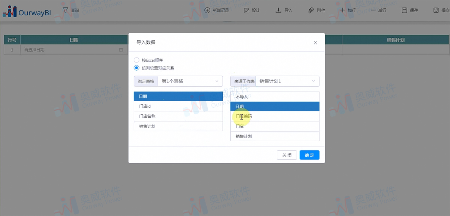This screenshot has height=216, width=450.
Task: Open the 绑定表格 dropdown showing 第1个表格
Action: click(x=189, y=81)
